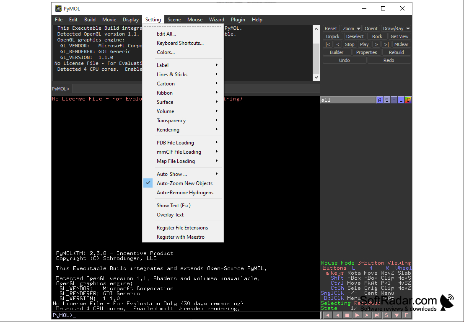This screenshot has width=464, height=322.
Task: Expand the mmCIF File Loading submenu
Action: [x=183, y=152]
